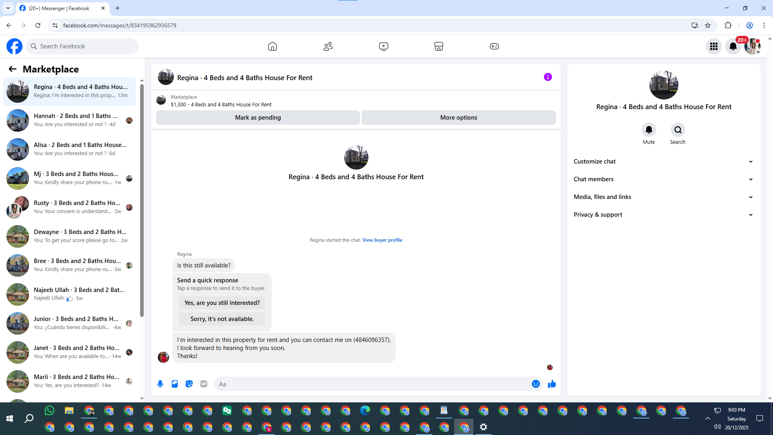The height and width of the screenshot is (435, 773).
Task: Click Mark as pending button
Action: pyautogui.click(x=258, y=118)
